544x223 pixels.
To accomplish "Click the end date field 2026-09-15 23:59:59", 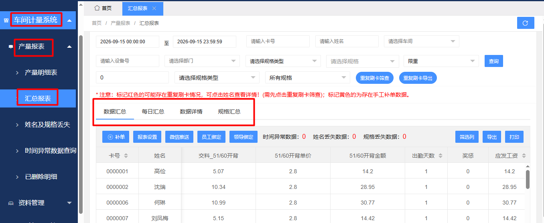I will point(205,41).
